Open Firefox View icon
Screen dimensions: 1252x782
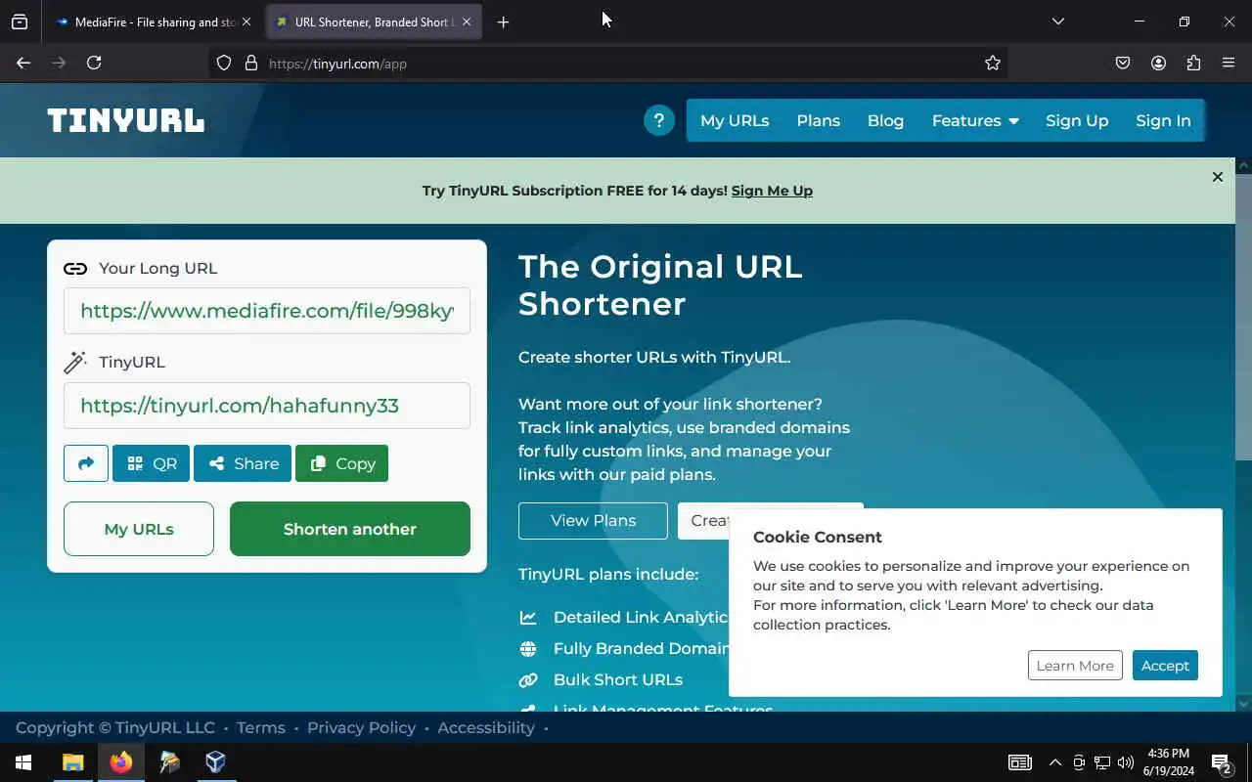pyautogui.click(x=20, y=22)
